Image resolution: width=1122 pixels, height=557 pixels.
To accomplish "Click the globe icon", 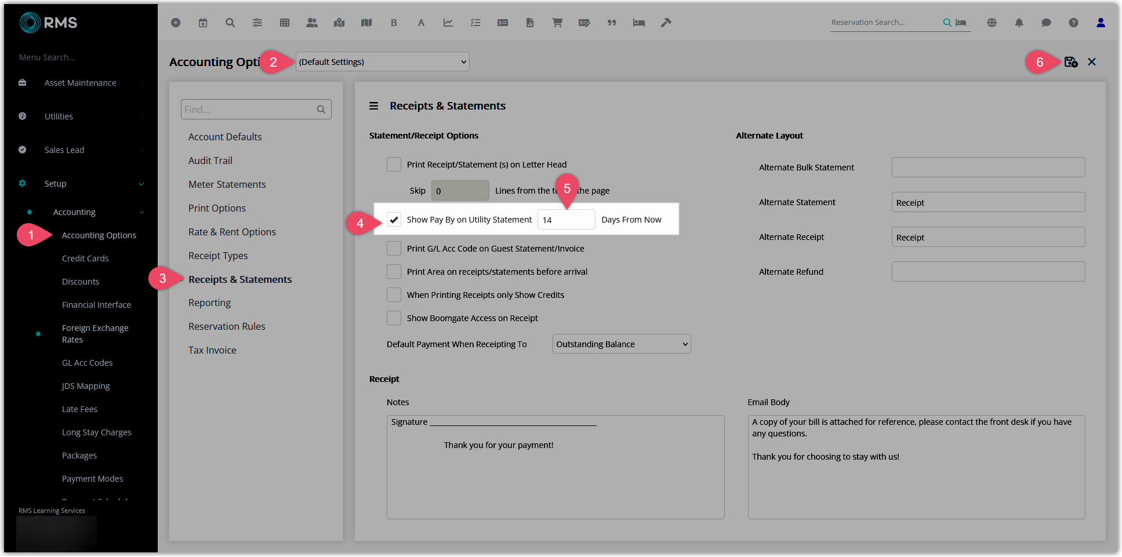I will click(x=992, y=23).
